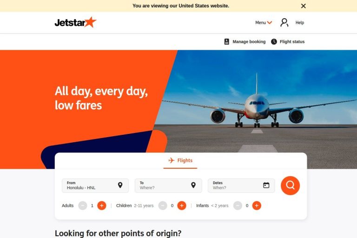
Task: Open the To destination Where field
Action: pyautogui.click(x=168, y=185)
